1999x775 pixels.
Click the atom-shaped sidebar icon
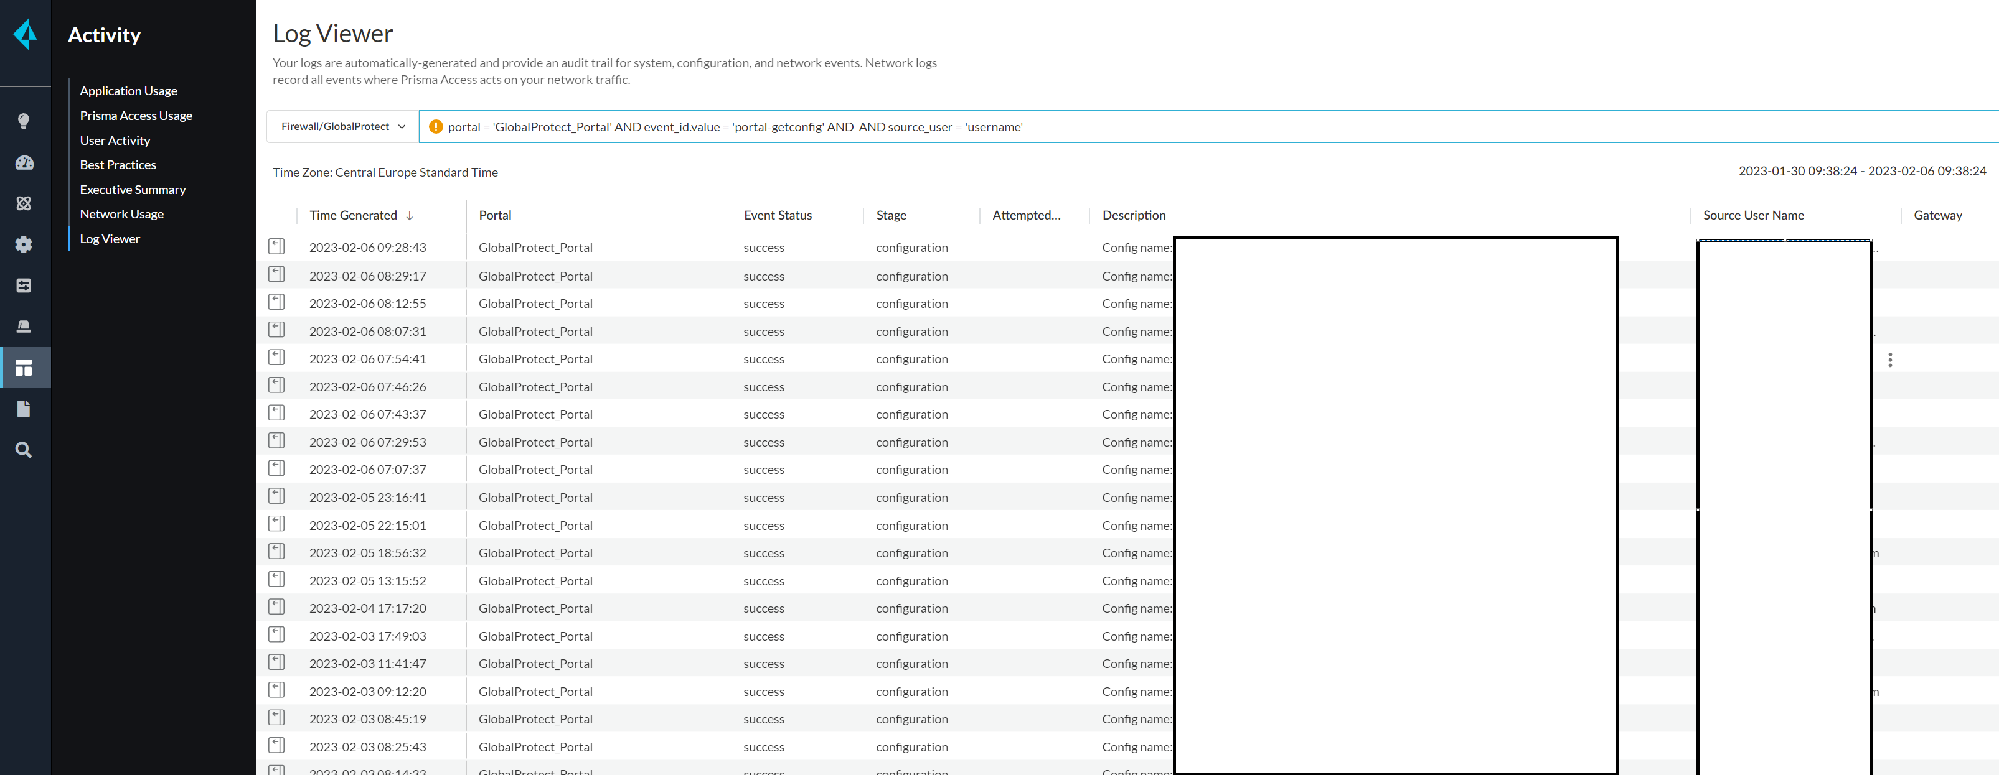(x=24, y=203)
